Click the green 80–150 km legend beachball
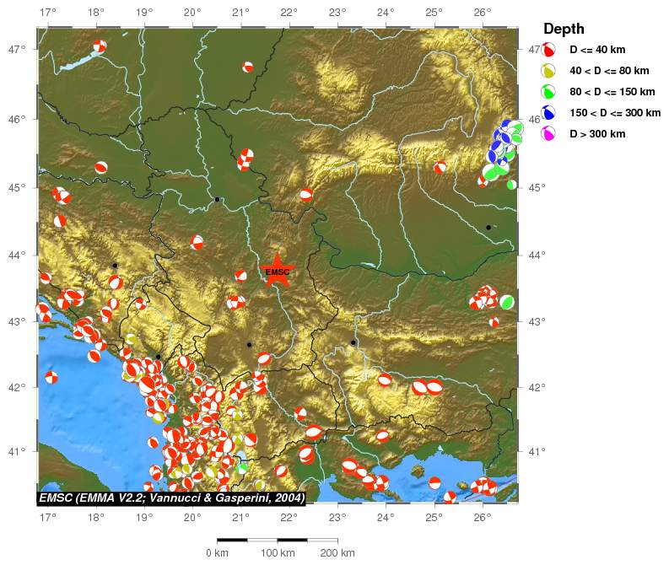669x565 pixels. (x=548, y=92)
